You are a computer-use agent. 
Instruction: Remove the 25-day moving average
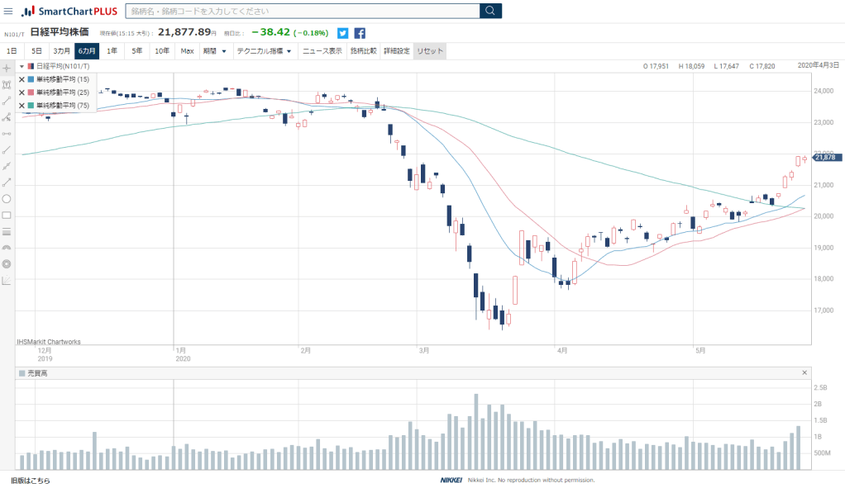pos(22,92)
